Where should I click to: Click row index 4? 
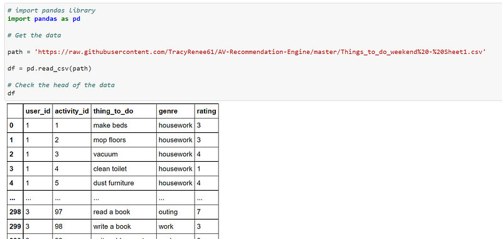(15, 183)
